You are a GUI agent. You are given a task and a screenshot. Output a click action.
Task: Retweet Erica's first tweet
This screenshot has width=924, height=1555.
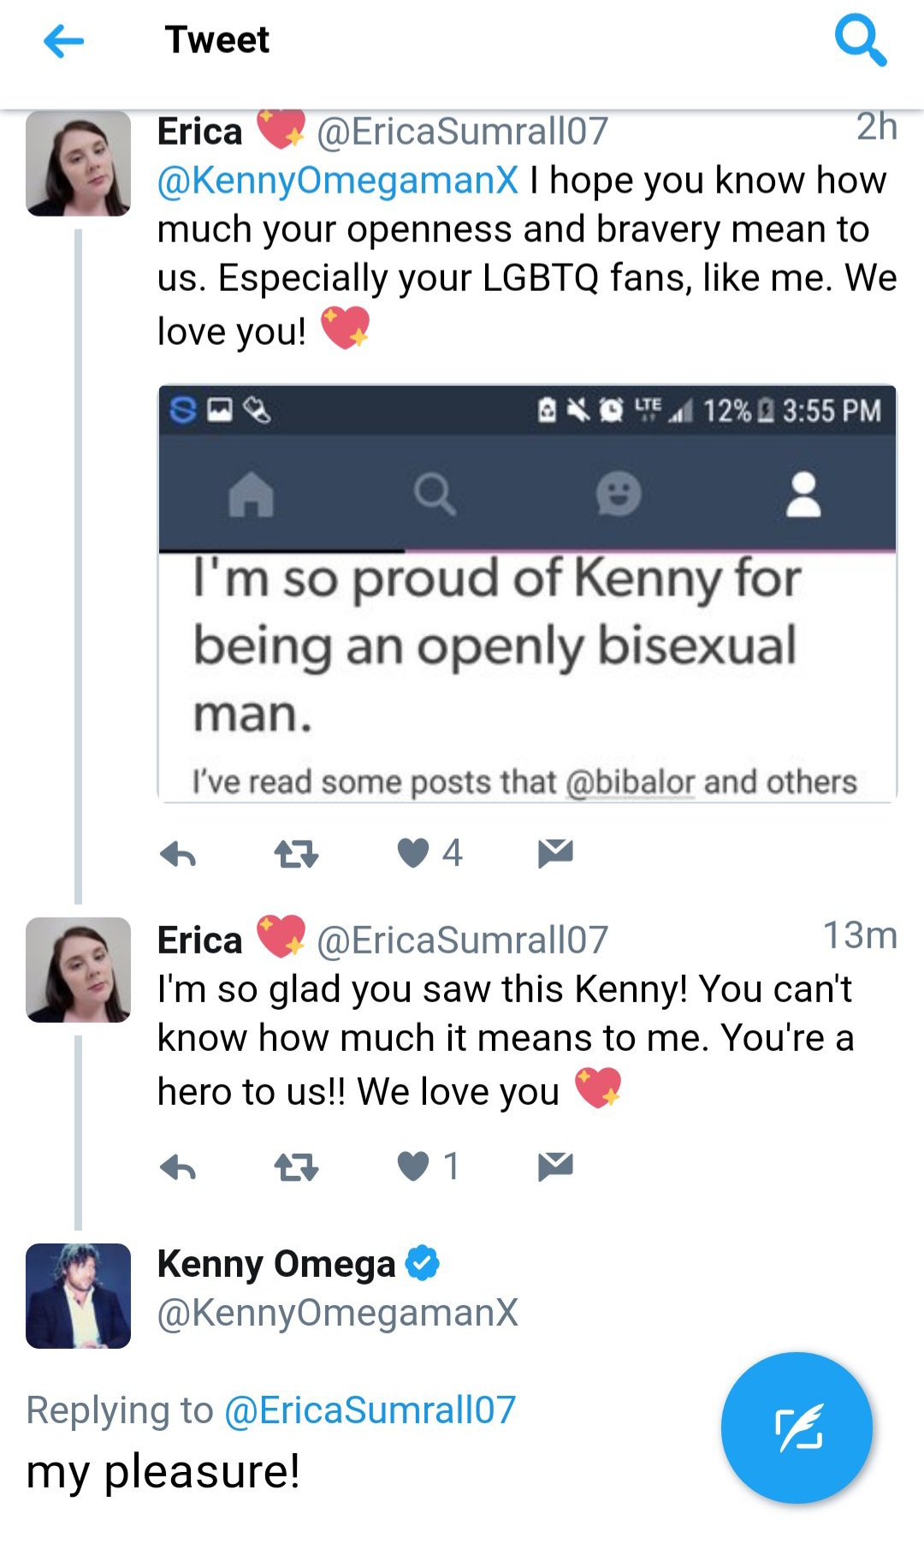pos(296,853)
